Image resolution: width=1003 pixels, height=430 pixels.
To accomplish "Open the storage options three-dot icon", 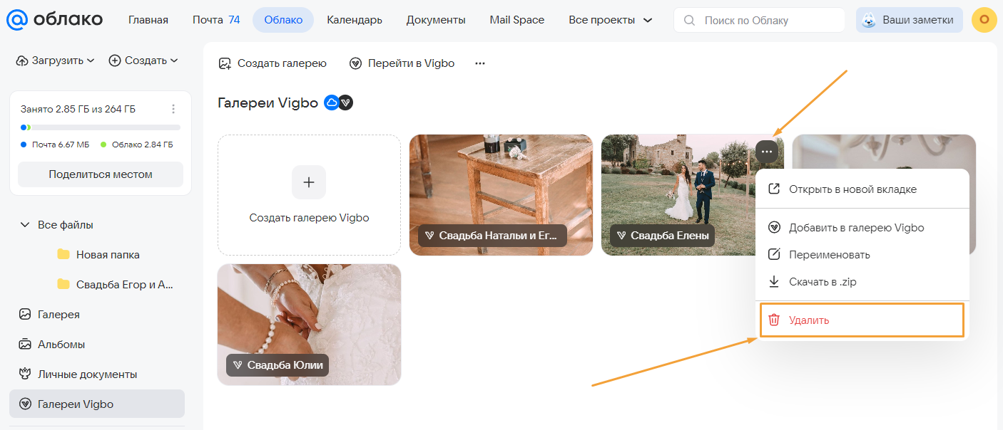I will (173, 109).
